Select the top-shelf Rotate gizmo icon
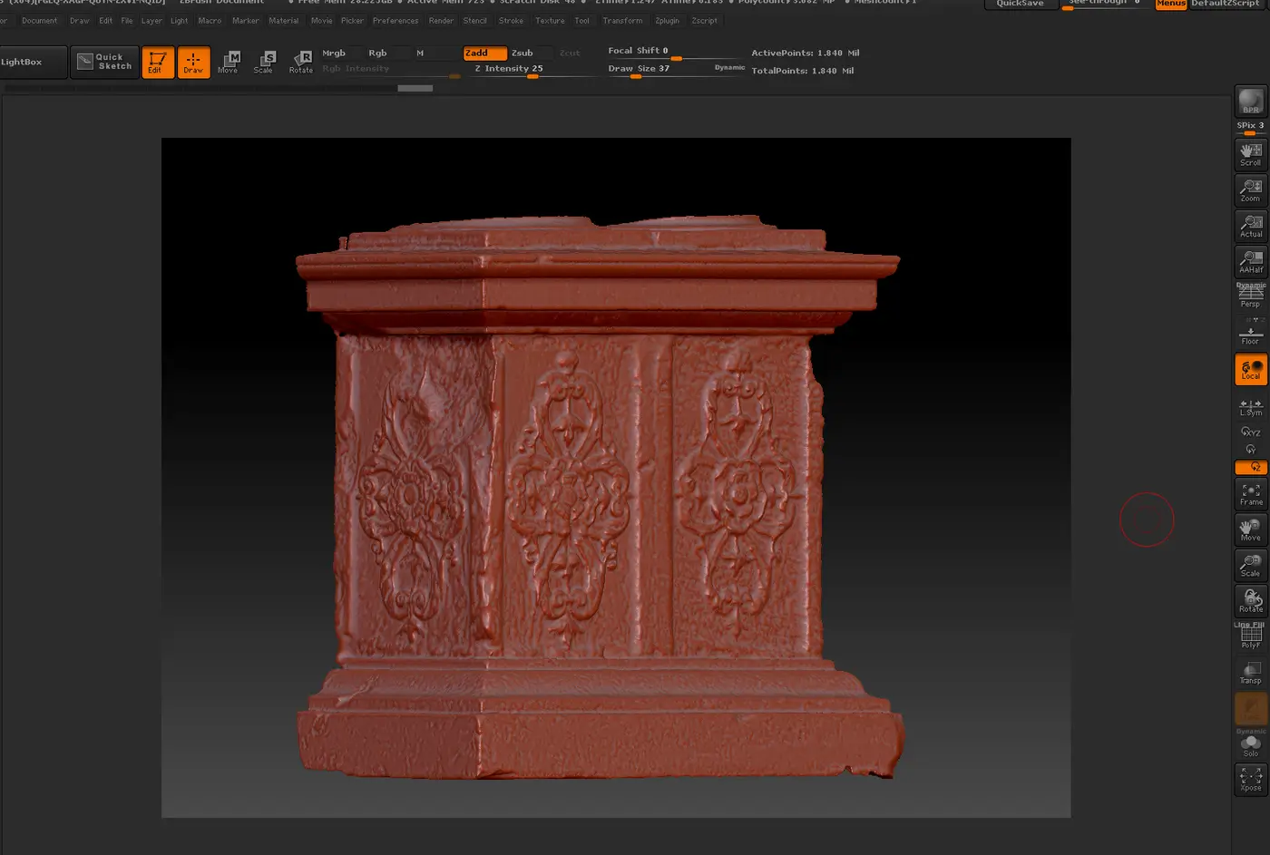This screenshot has height=855, width=1270. 301,62
